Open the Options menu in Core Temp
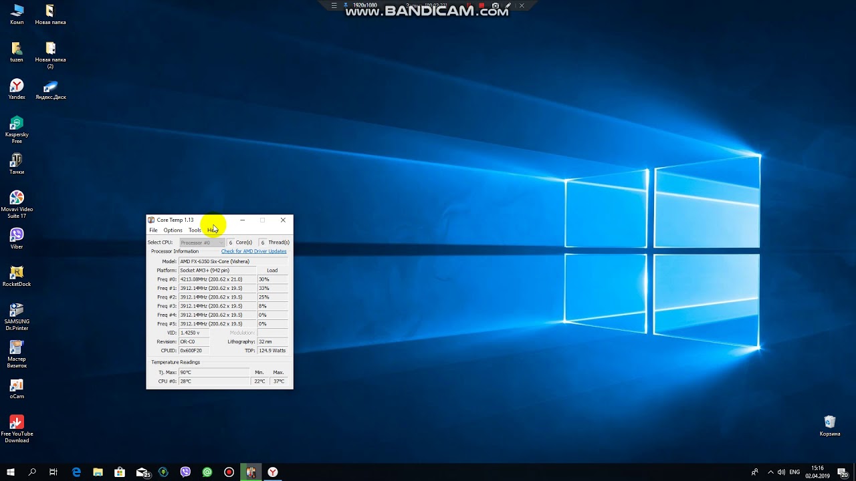 point(173,230)
